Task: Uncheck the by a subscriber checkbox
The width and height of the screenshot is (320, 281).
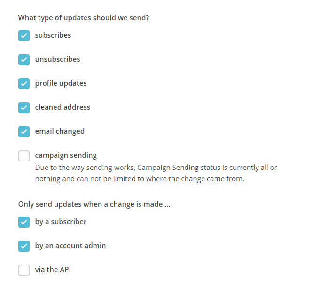Action: [x=24, y=222]
